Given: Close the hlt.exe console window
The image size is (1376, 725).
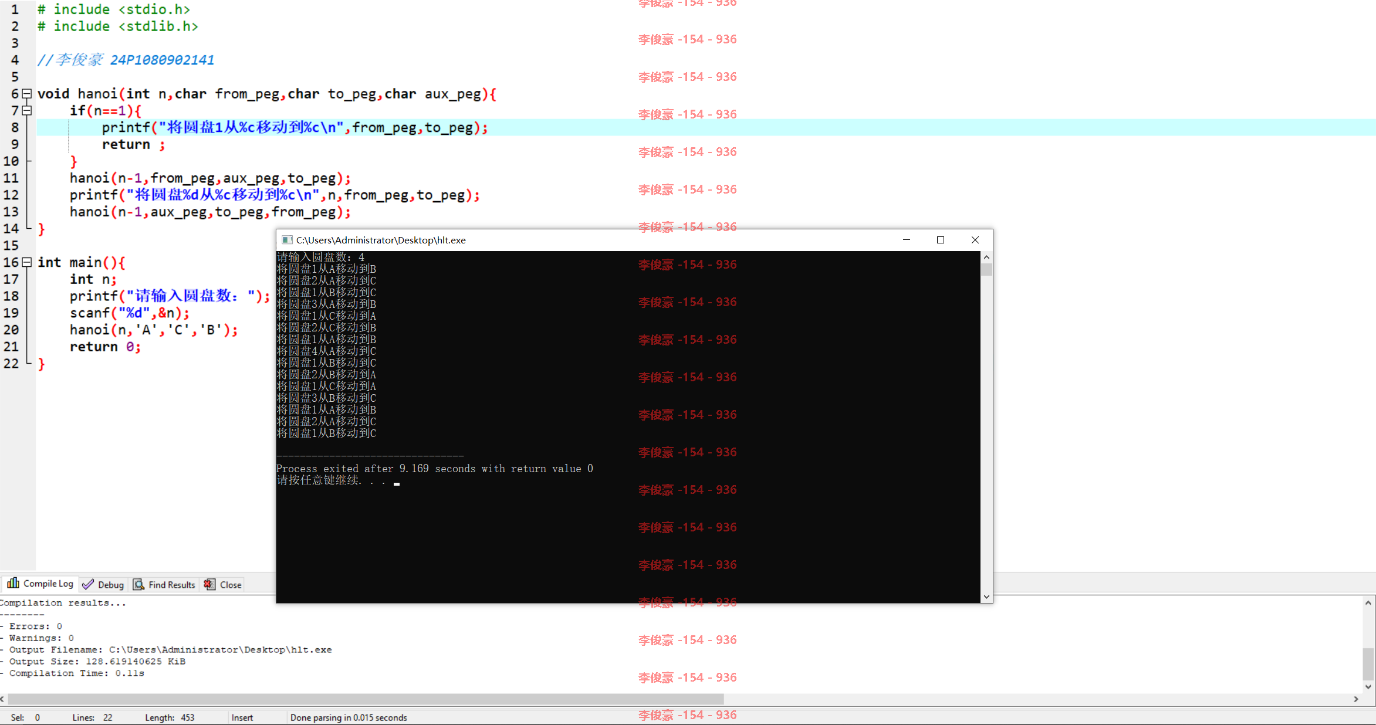Looking at the screenshot, I should [x=975, y=240].
